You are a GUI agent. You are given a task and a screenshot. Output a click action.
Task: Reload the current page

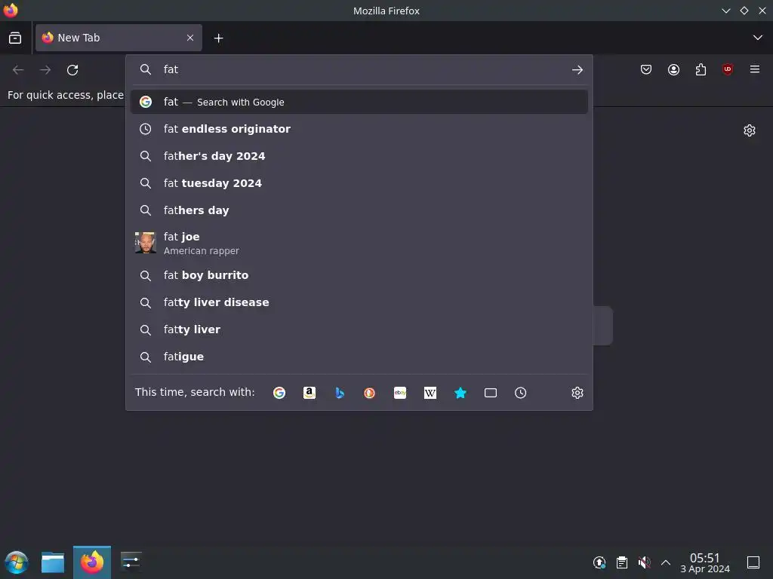(x=72, y=70)
